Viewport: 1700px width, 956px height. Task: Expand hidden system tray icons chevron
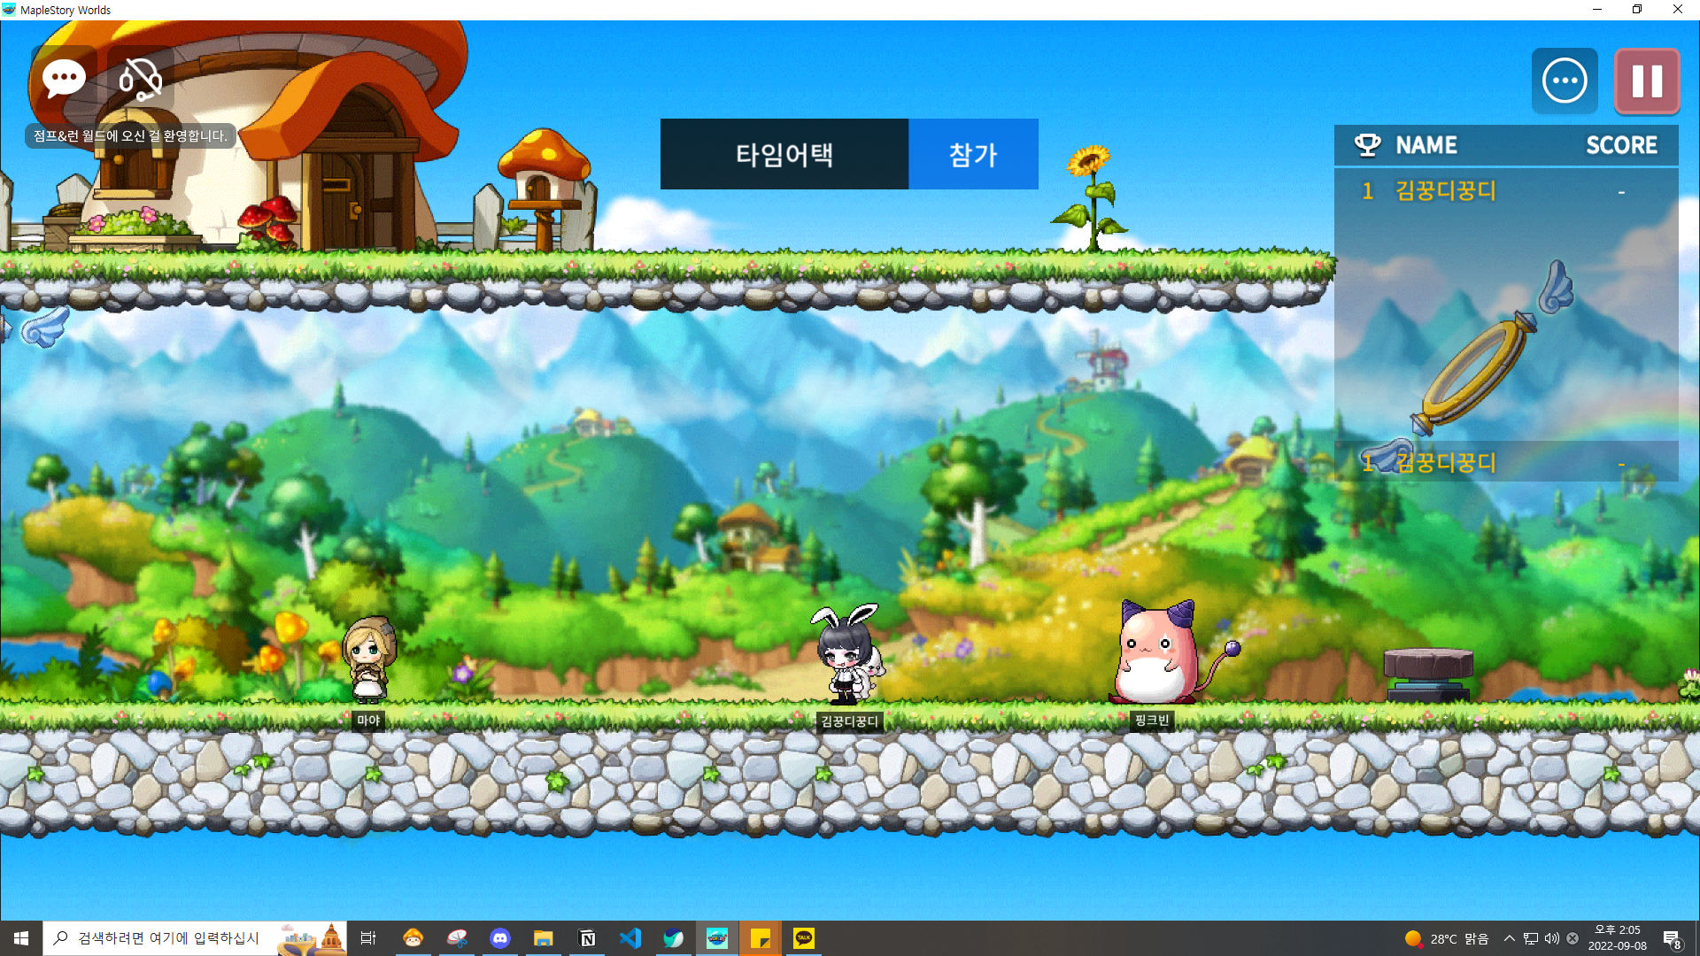pyautogui.click(x=1509, y=938)
